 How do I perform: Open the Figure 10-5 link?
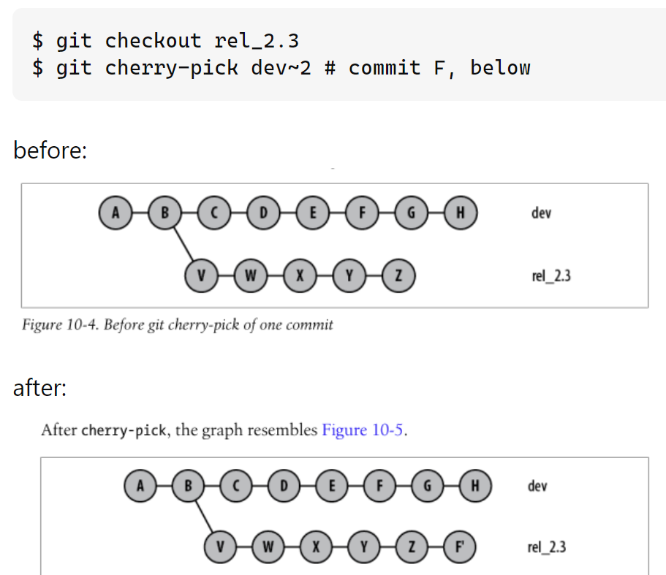362,430
